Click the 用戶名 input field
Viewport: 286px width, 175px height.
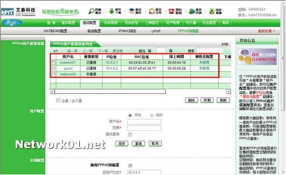pos(144,122)
